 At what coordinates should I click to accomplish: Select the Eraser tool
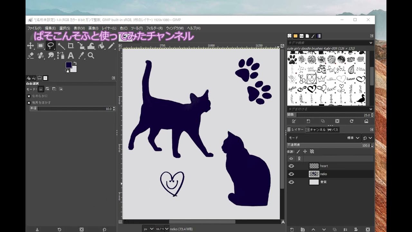(31, 56)
